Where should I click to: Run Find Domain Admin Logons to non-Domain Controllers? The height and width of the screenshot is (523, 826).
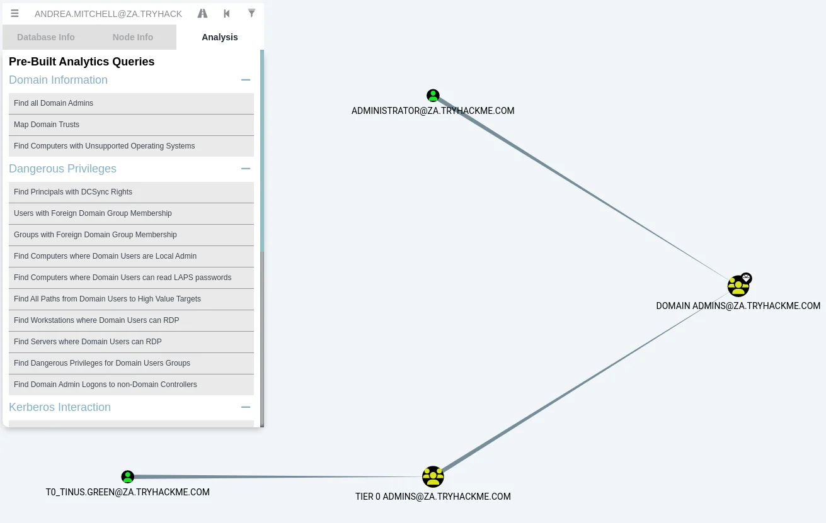tap(131, 385)
